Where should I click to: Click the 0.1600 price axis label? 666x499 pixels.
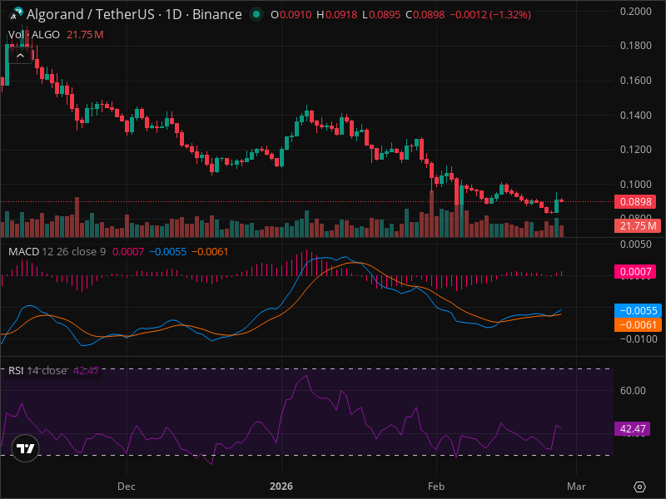(635, 80)
